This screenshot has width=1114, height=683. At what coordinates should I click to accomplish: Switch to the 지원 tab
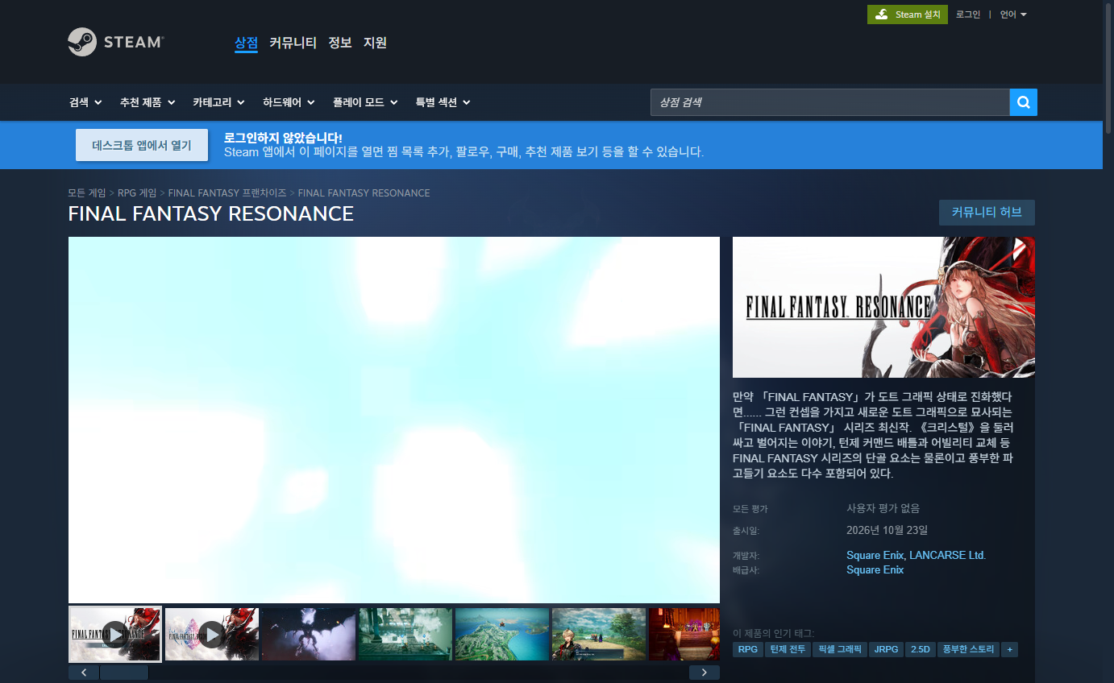375,43
